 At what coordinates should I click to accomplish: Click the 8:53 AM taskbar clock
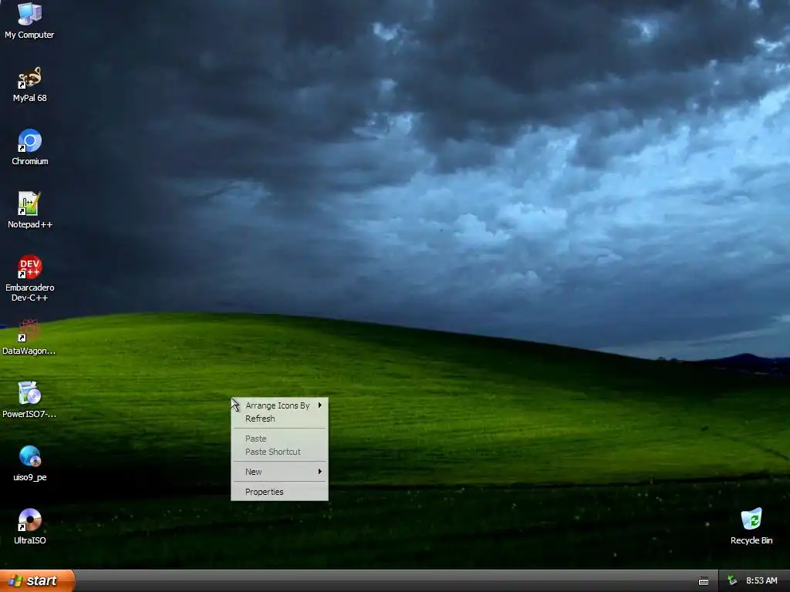pos(761,580)
